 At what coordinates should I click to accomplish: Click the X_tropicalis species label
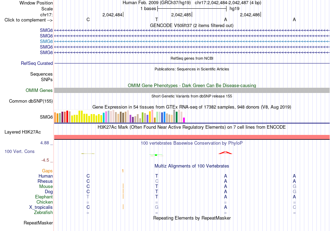pos(41,207)
